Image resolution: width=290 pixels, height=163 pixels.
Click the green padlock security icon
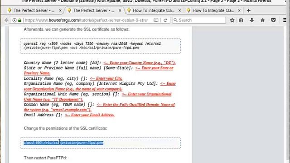coord(19,20)
